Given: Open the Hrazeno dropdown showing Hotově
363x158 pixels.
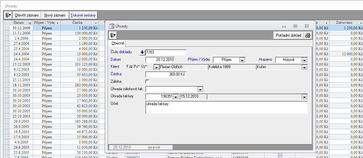Looking at the screenshot, I should (x=304, y=60).
